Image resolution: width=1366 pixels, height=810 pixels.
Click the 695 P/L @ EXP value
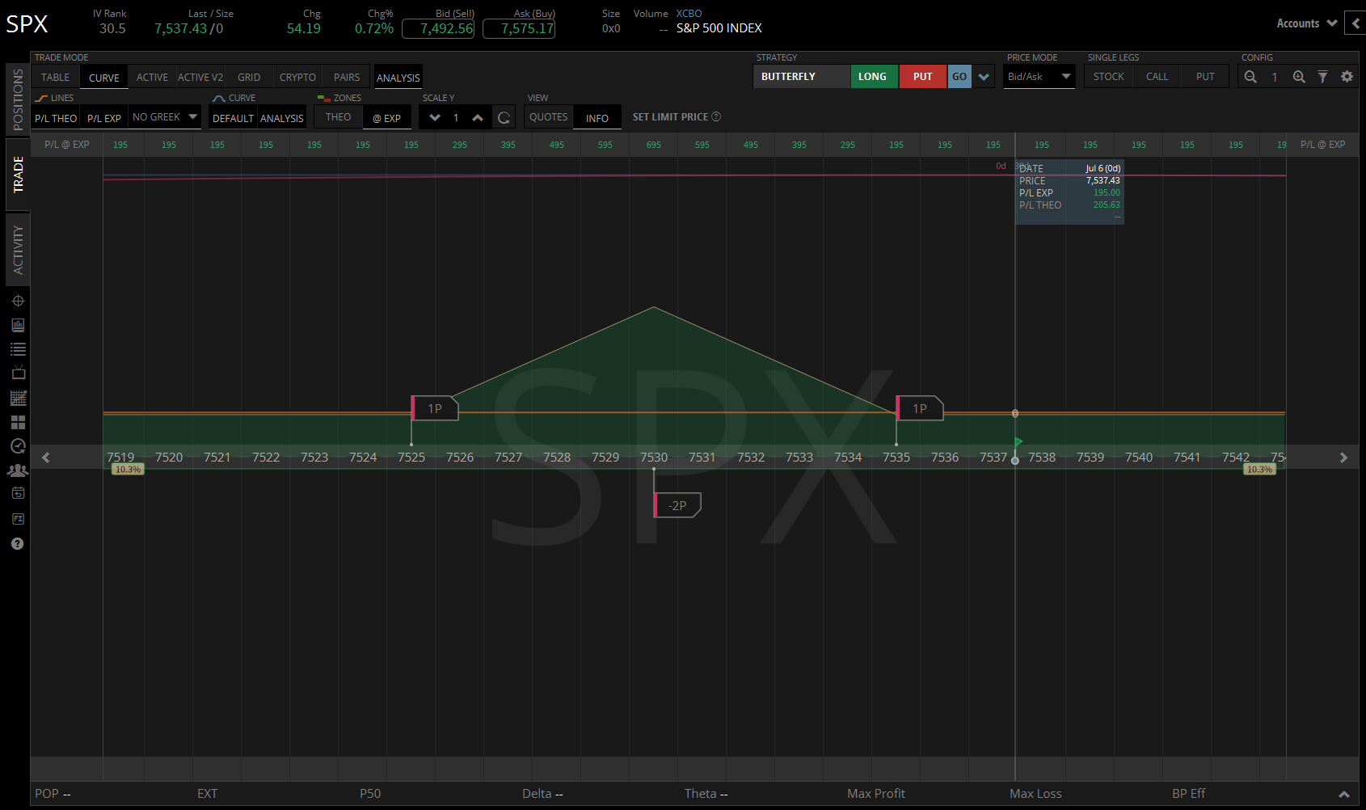coord(654,145)
